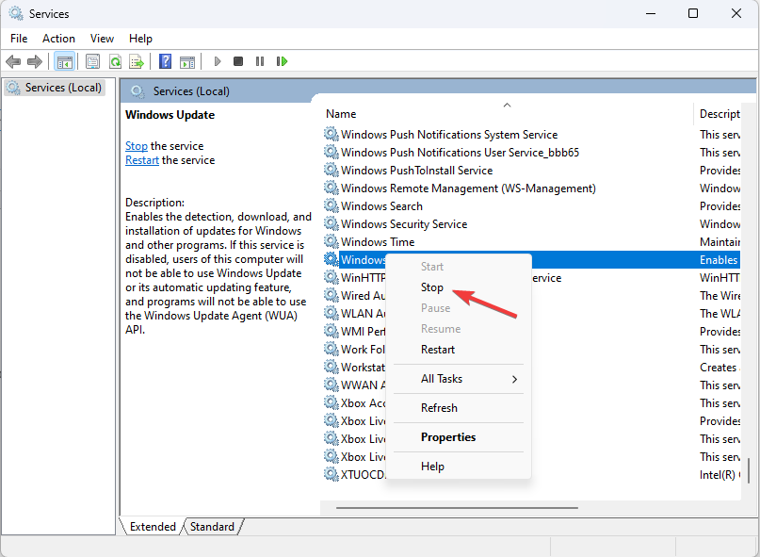Click the gear icon beside Windows PushToInstall Service

[331, 170]
